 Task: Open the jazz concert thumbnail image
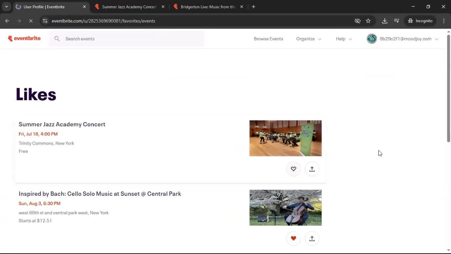point(285,138)
